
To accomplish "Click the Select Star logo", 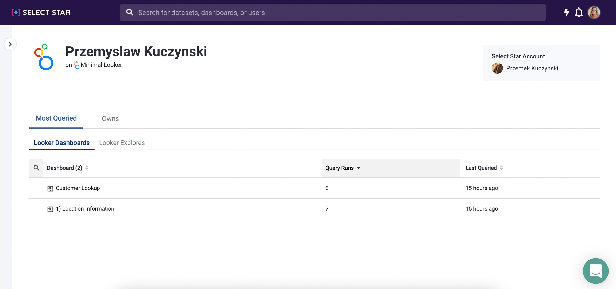I will (x=41, y=13).
